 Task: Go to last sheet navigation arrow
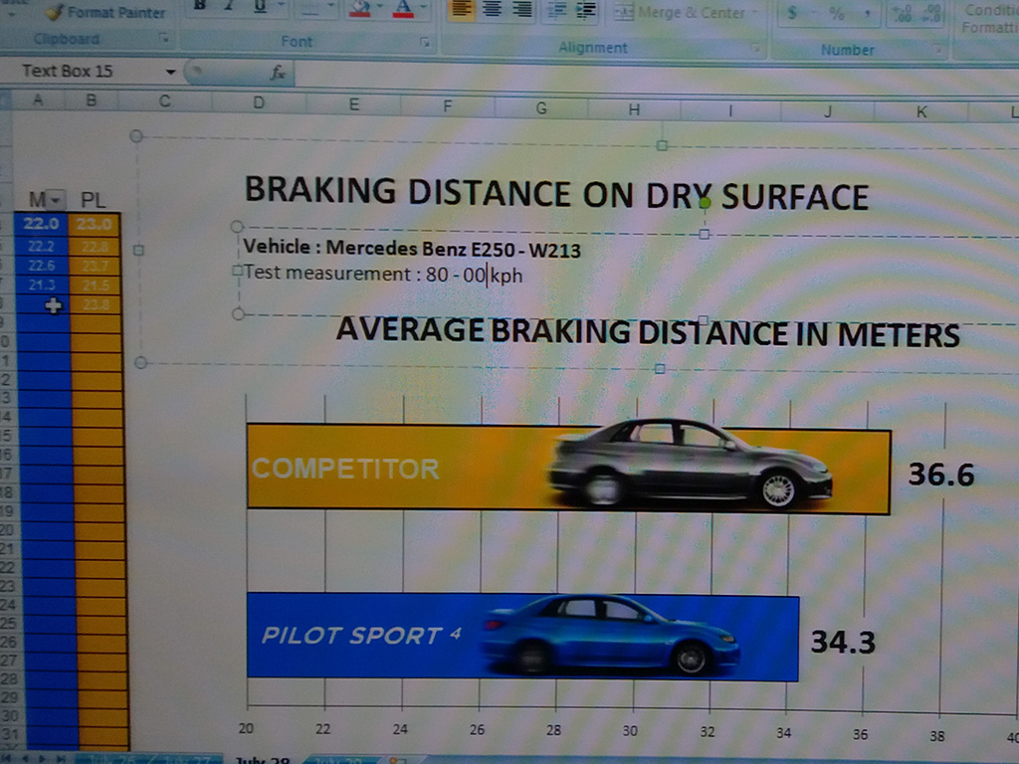(x=61, y=759)
